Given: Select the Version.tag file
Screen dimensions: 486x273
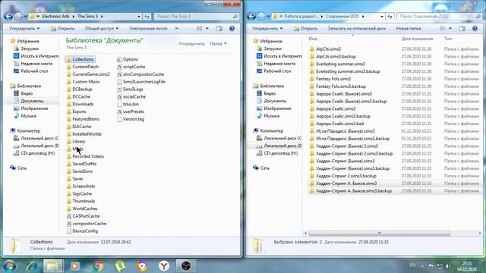Looking at the screenshot, I should point(131,119).
